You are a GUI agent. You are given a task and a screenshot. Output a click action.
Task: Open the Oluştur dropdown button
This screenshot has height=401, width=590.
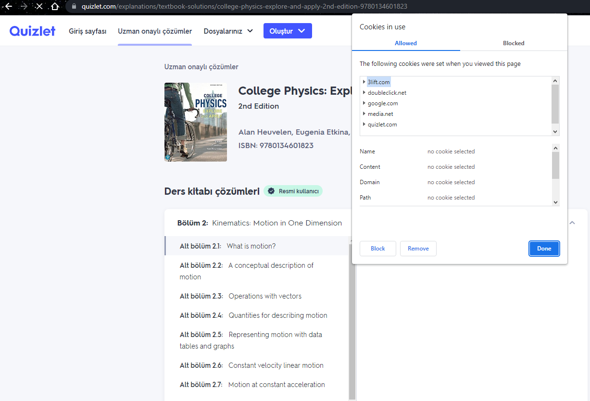[288, 31]
